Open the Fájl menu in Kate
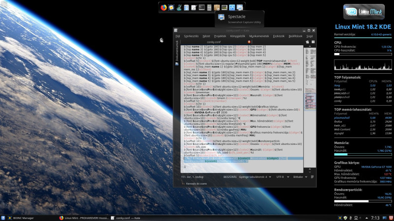This screenshot has height=221, width=394. point(178,36)
